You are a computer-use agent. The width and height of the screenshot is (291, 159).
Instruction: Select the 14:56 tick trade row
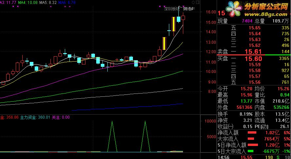[x=254, y=157]
